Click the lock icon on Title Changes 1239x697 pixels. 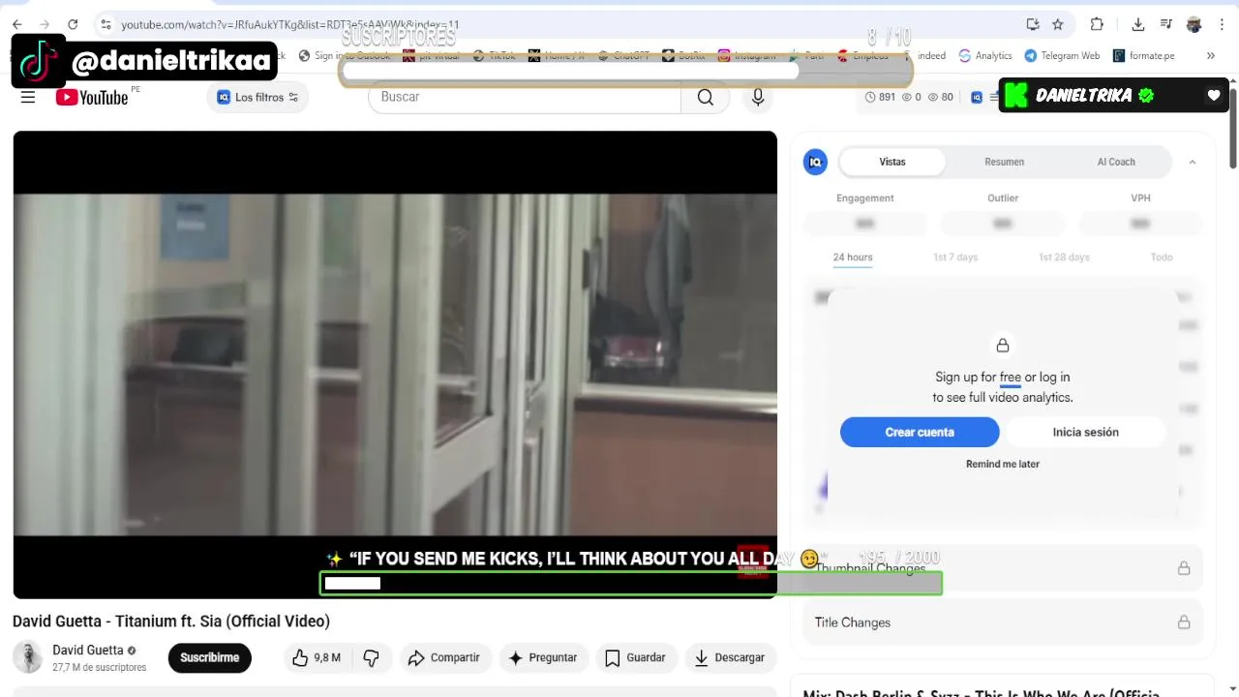pos(1184,622)
